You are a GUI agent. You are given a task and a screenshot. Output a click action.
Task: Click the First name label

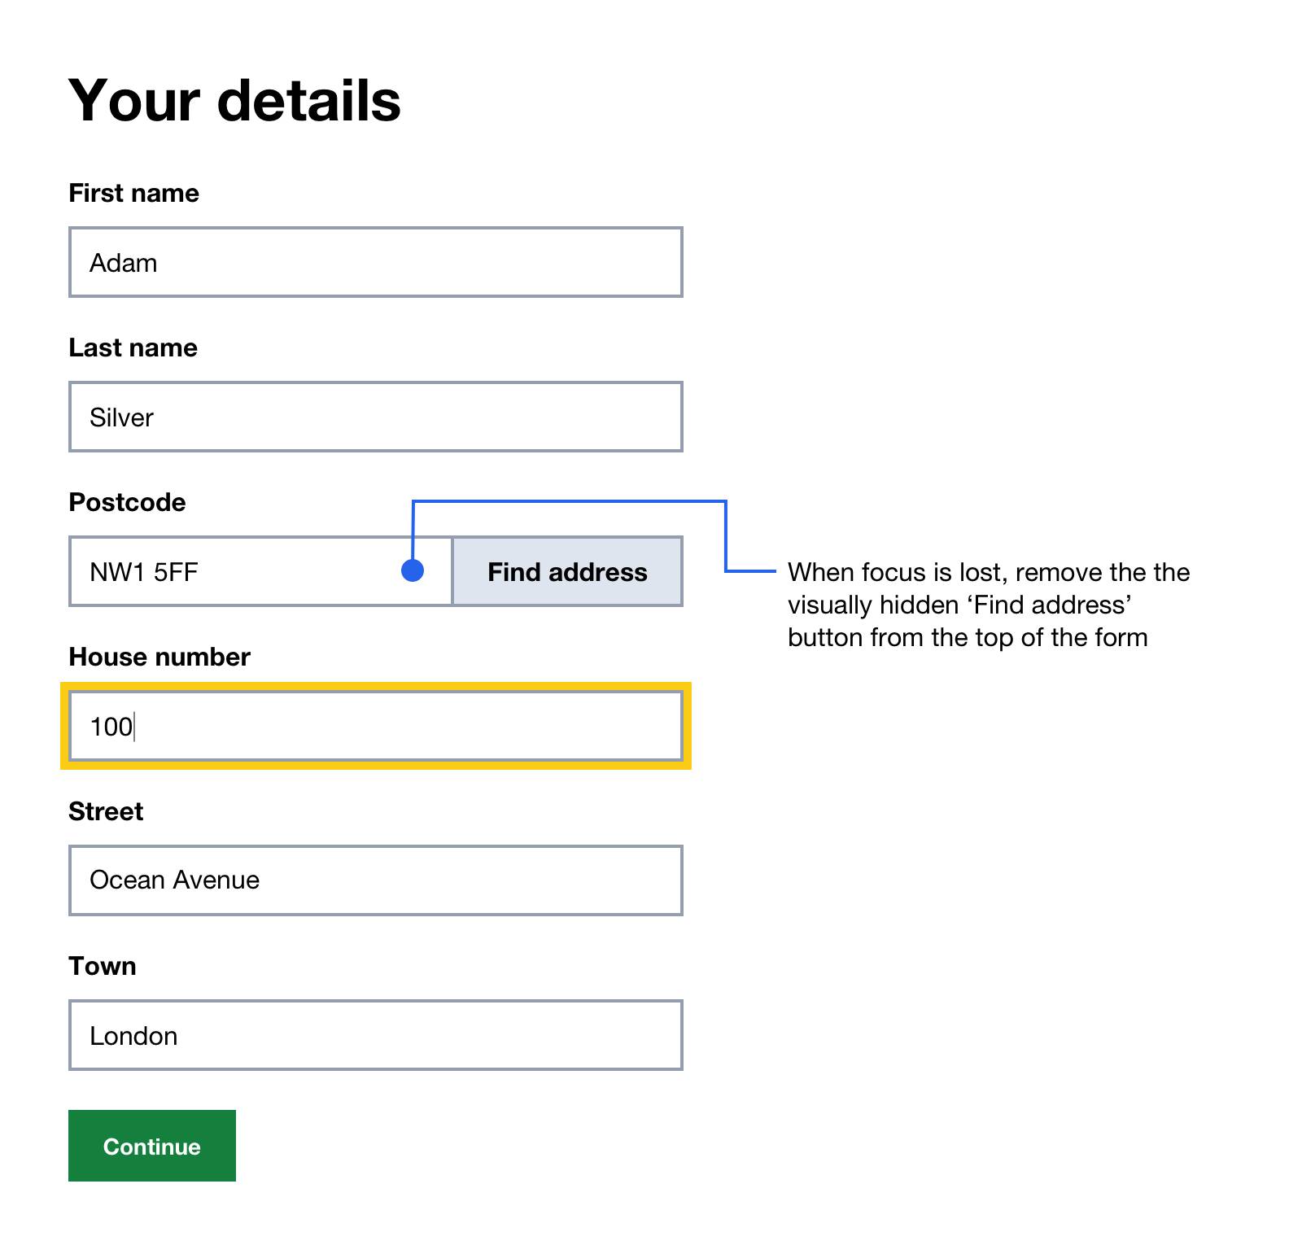click(x=133, y=193)
